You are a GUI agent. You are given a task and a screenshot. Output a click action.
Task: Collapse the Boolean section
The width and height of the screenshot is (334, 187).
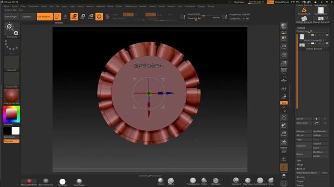(301, 169)
